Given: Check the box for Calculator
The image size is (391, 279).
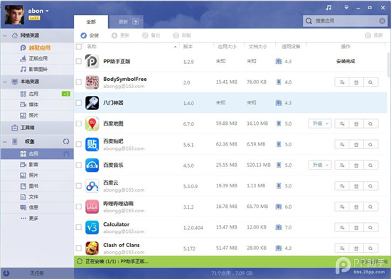Looking at the screenshot, I should point(79,227).
